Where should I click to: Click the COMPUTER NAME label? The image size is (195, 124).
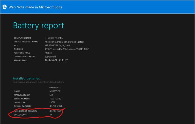point(23,38)
